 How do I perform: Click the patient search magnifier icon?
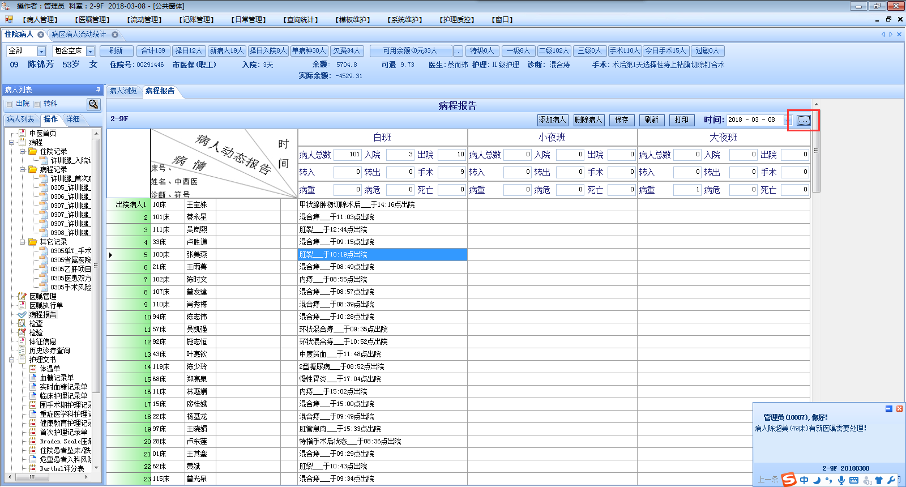(93, 104)
